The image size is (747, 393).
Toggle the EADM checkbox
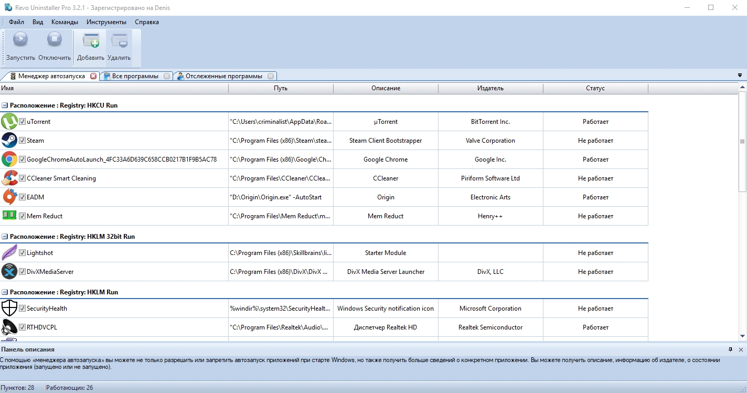pos(23,197)
